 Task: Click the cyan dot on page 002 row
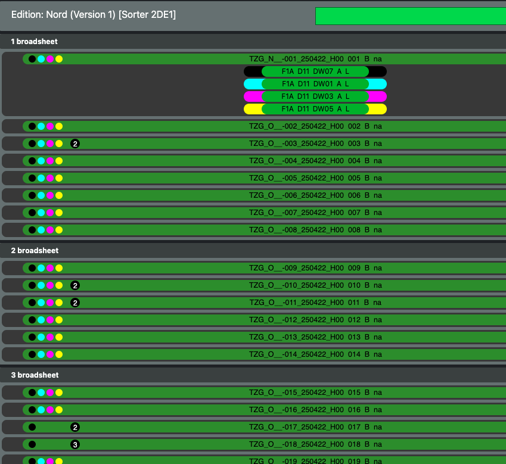tap(41, 126)
